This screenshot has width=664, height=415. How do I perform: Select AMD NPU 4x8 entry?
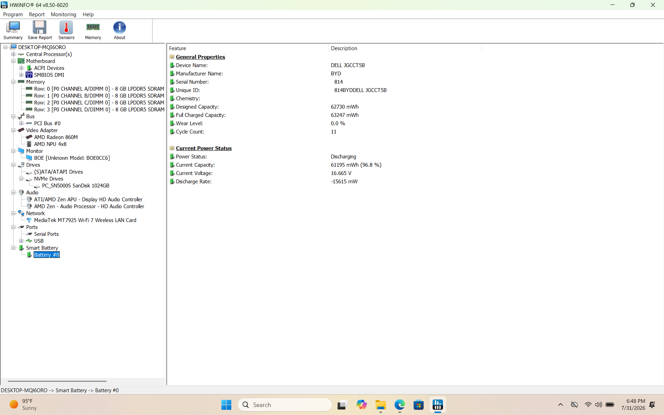(x=50, y=144)
